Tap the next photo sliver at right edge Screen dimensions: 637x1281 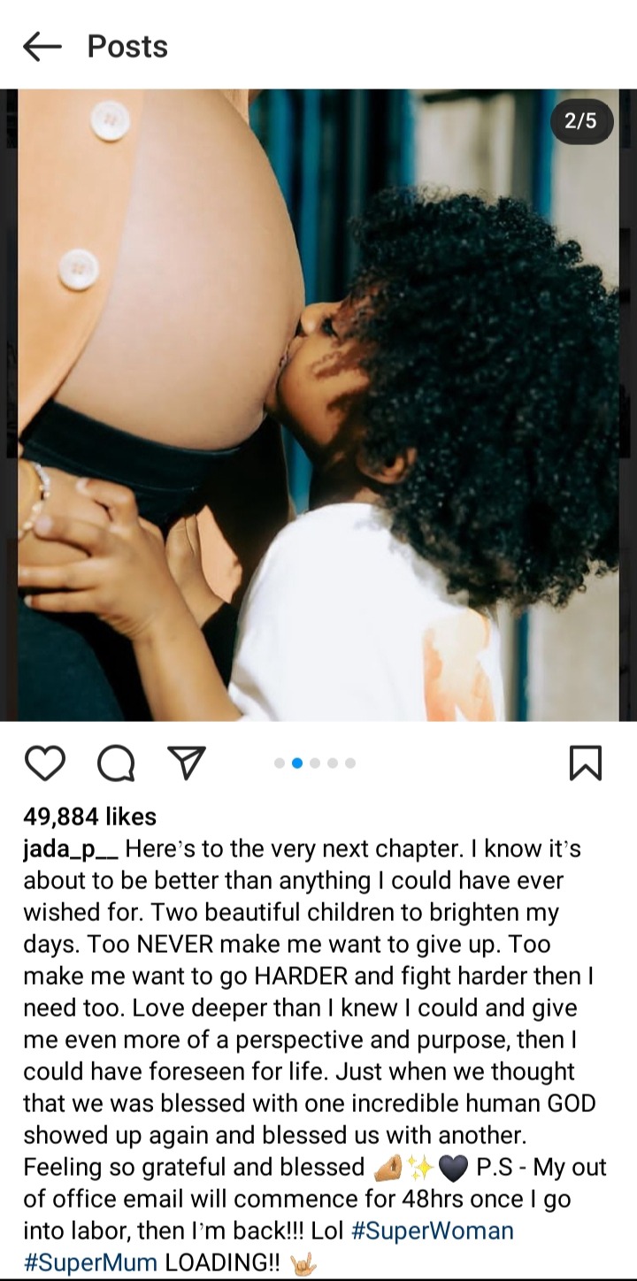click(628, 405)
